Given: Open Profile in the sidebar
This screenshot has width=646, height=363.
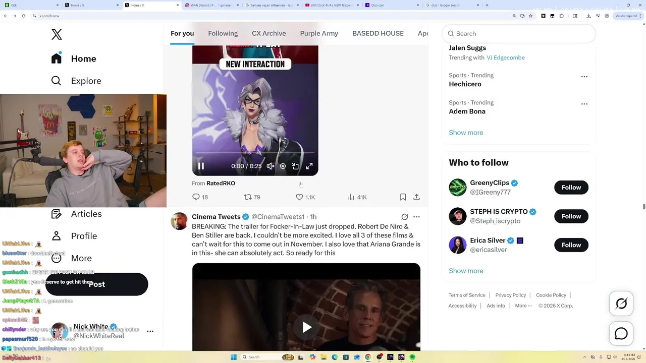Looking at the screenshot, I should (x=74, y=236).
